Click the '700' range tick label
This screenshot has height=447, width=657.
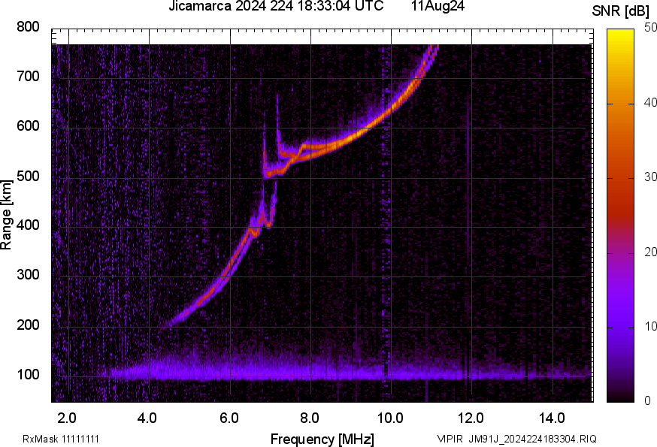(28, 76)
